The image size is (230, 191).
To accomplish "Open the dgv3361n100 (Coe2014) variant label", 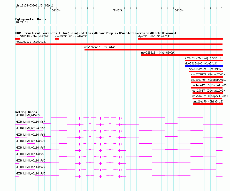I will [154, 36].
